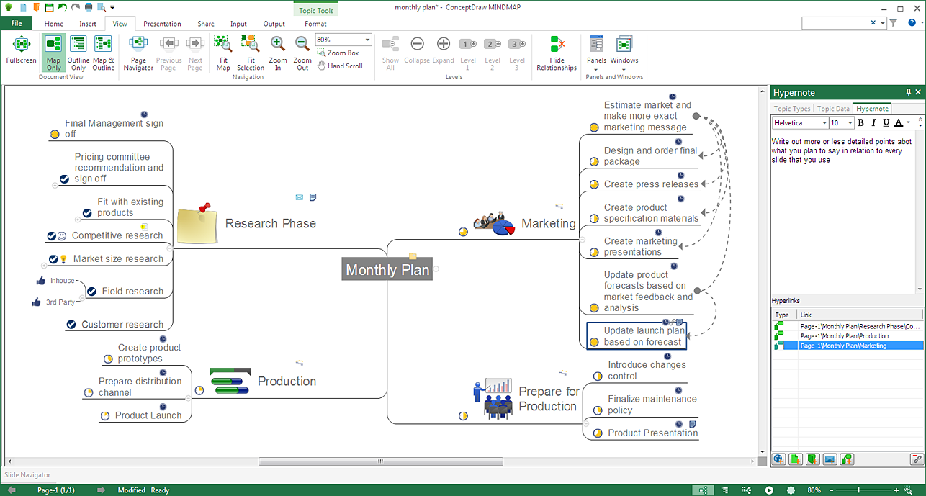Click Expand in Levels group
The height and width of the screenshot is (496, 926).
pyautogui.click(x=444, y=52)
